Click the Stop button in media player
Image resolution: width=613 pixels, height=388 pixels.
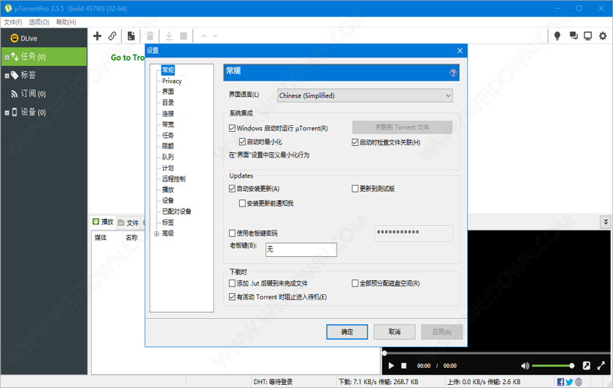pyautogui.click(x=403, y=365)
